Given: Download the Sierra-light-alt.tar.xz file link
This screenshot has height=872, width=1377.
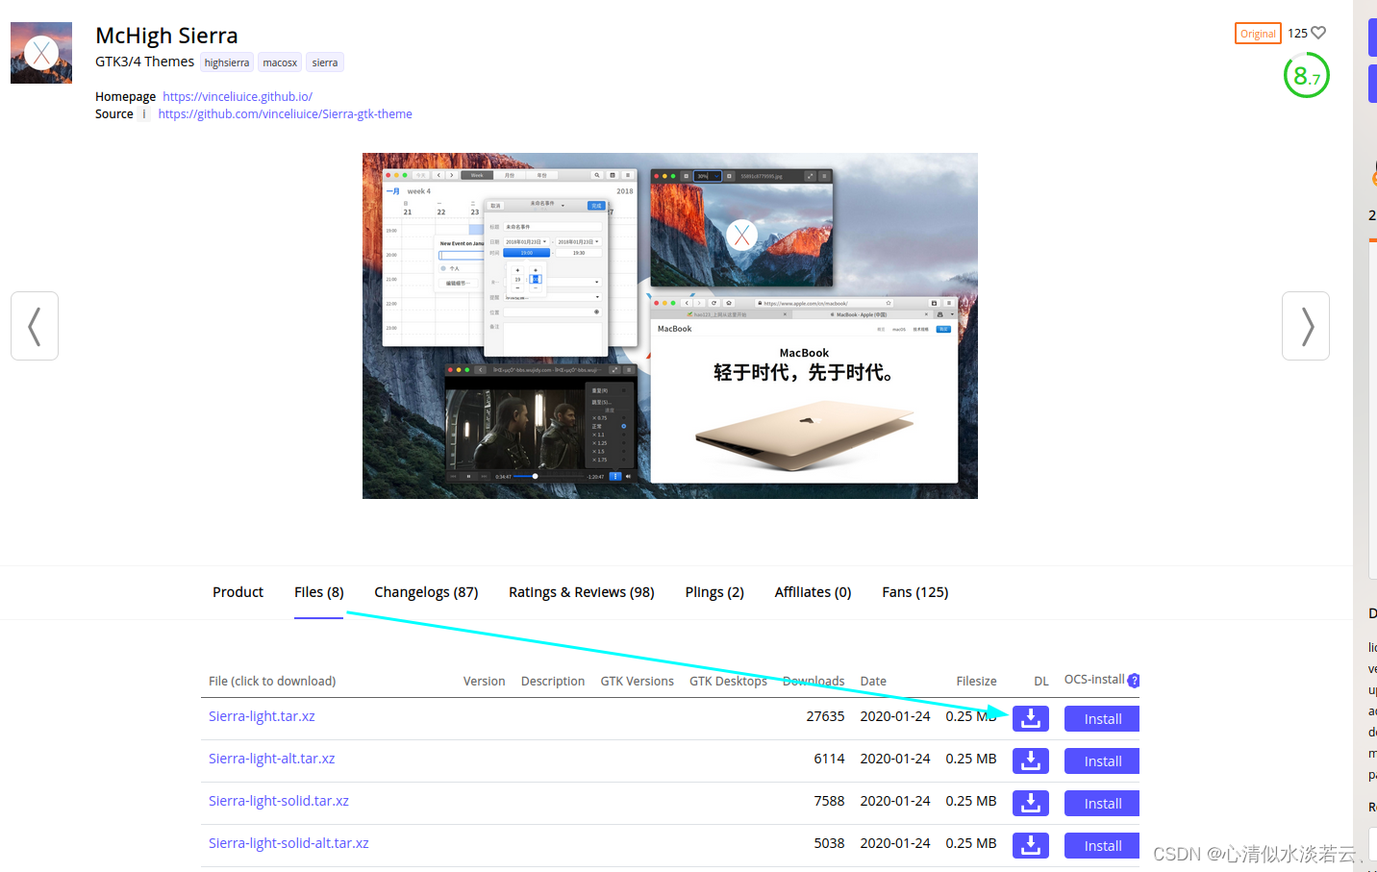Looking at the screenshot, I should tap(272, 759).
